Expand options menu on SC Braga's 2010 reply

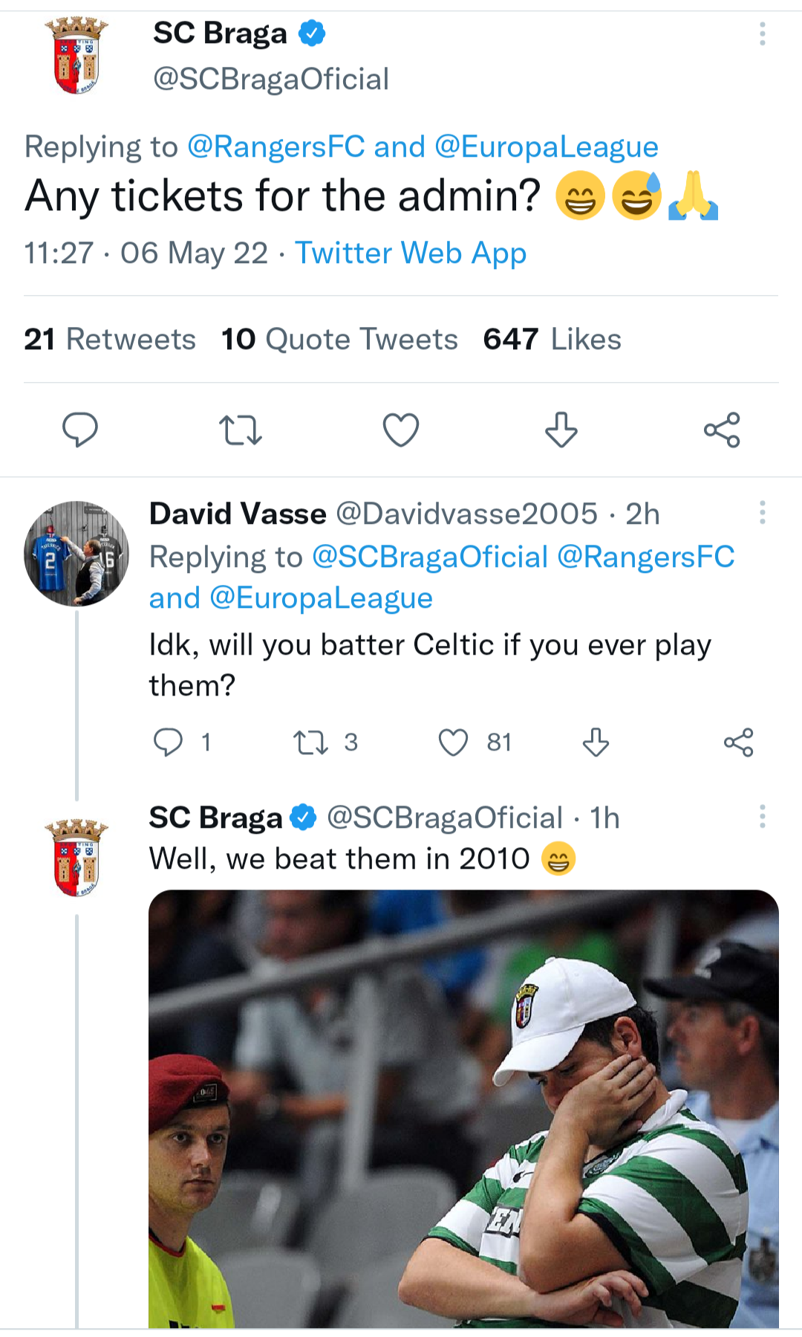click(762, 816)
